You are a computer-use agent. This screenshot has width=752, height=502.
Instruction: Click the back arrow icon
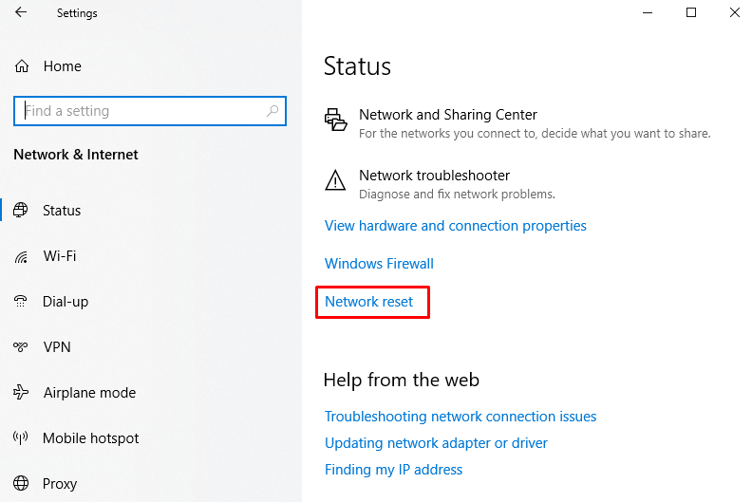21,13
